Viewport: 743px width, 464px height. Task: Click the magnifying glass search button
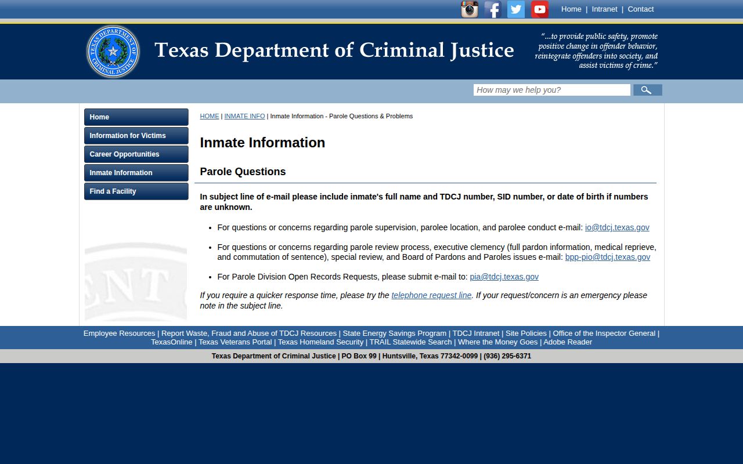pyautogui.click(x=648, y=90)
